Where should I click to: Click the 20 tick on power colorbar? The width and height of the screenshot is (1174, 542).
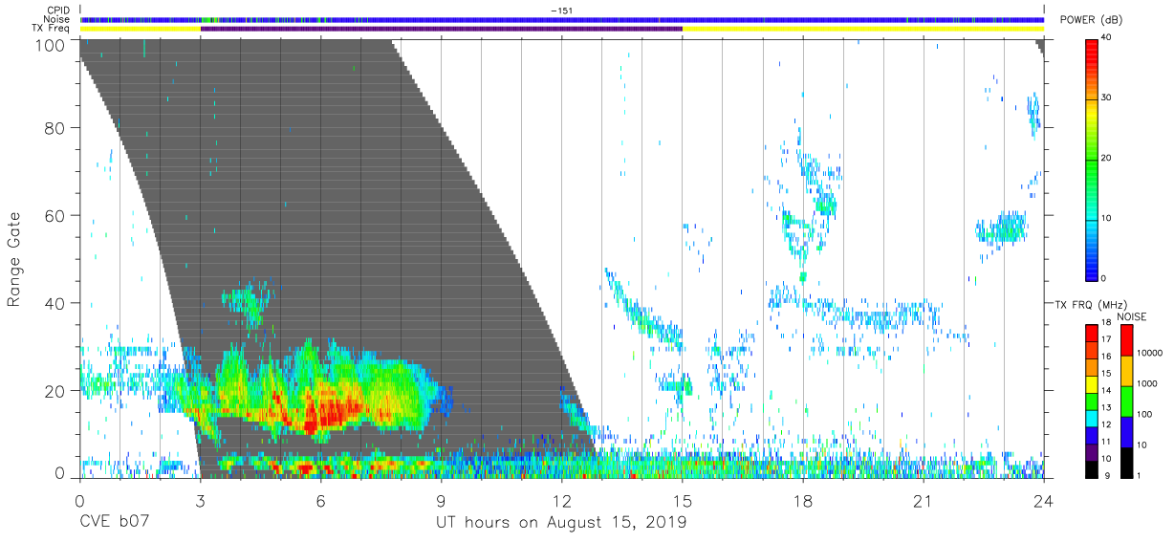[1107, 158]
